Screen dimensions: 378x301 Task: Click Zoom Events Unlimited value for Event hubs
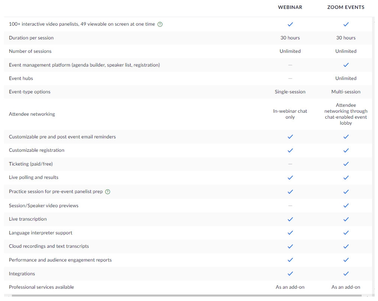pos(346,79)
